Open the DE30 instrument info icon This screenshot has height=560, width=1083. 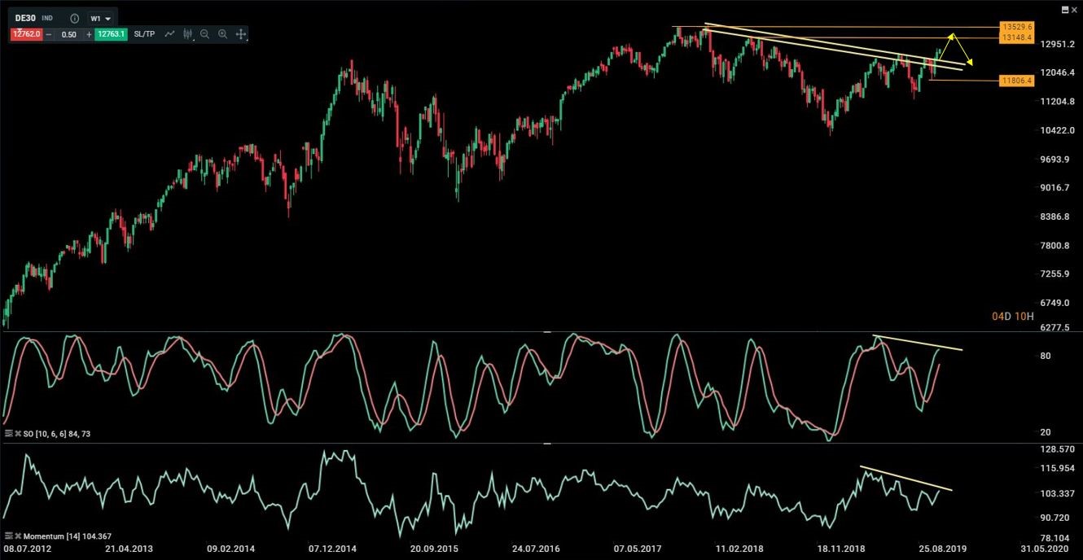click(x=75, y=18)
